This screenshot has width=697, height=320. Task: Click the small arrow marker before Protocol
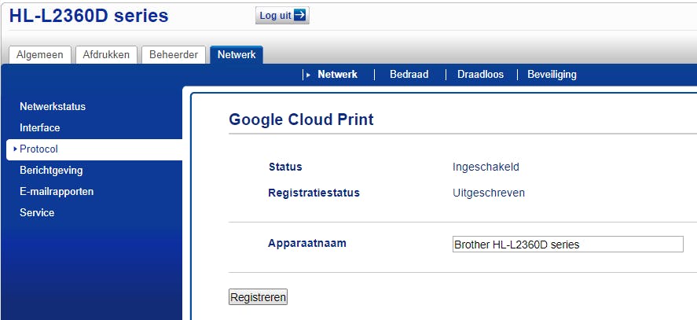pos(15,149)
